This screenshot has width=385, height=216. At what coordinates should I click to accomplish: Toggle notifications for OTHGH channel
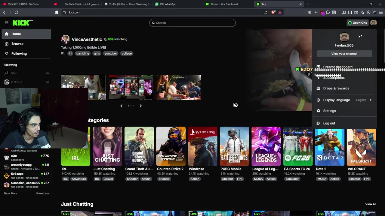[x=47, y=82]
